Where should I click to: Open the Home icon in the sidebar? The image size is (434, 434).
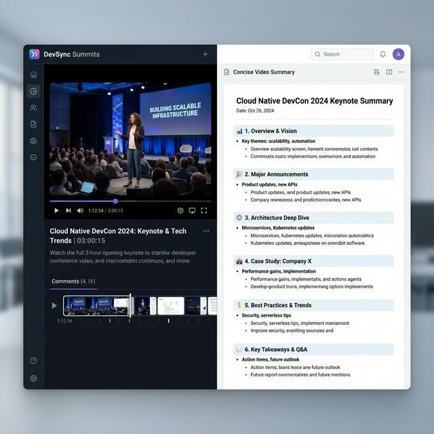pyautogui.click(x=33, y=75)
